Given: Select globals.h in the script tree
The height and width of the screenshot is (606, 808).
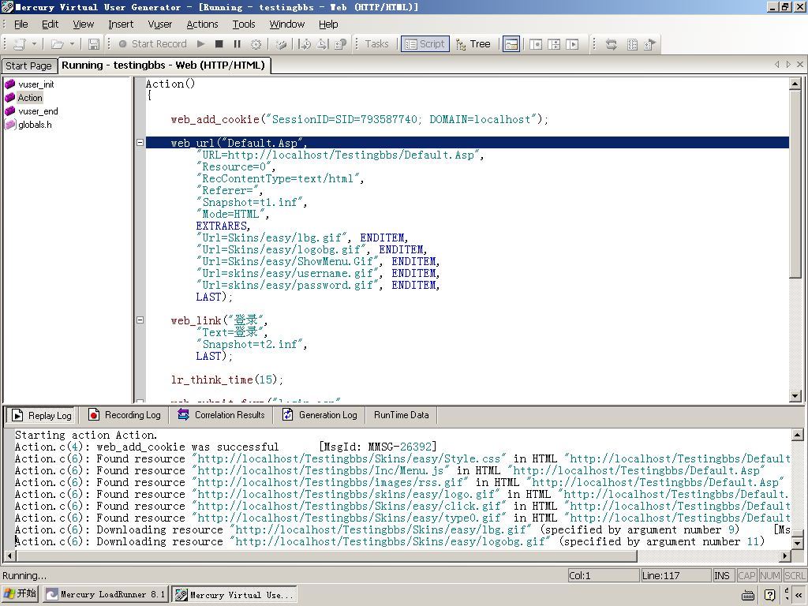Looking at the screenshot, I should [x=35, y=125].
